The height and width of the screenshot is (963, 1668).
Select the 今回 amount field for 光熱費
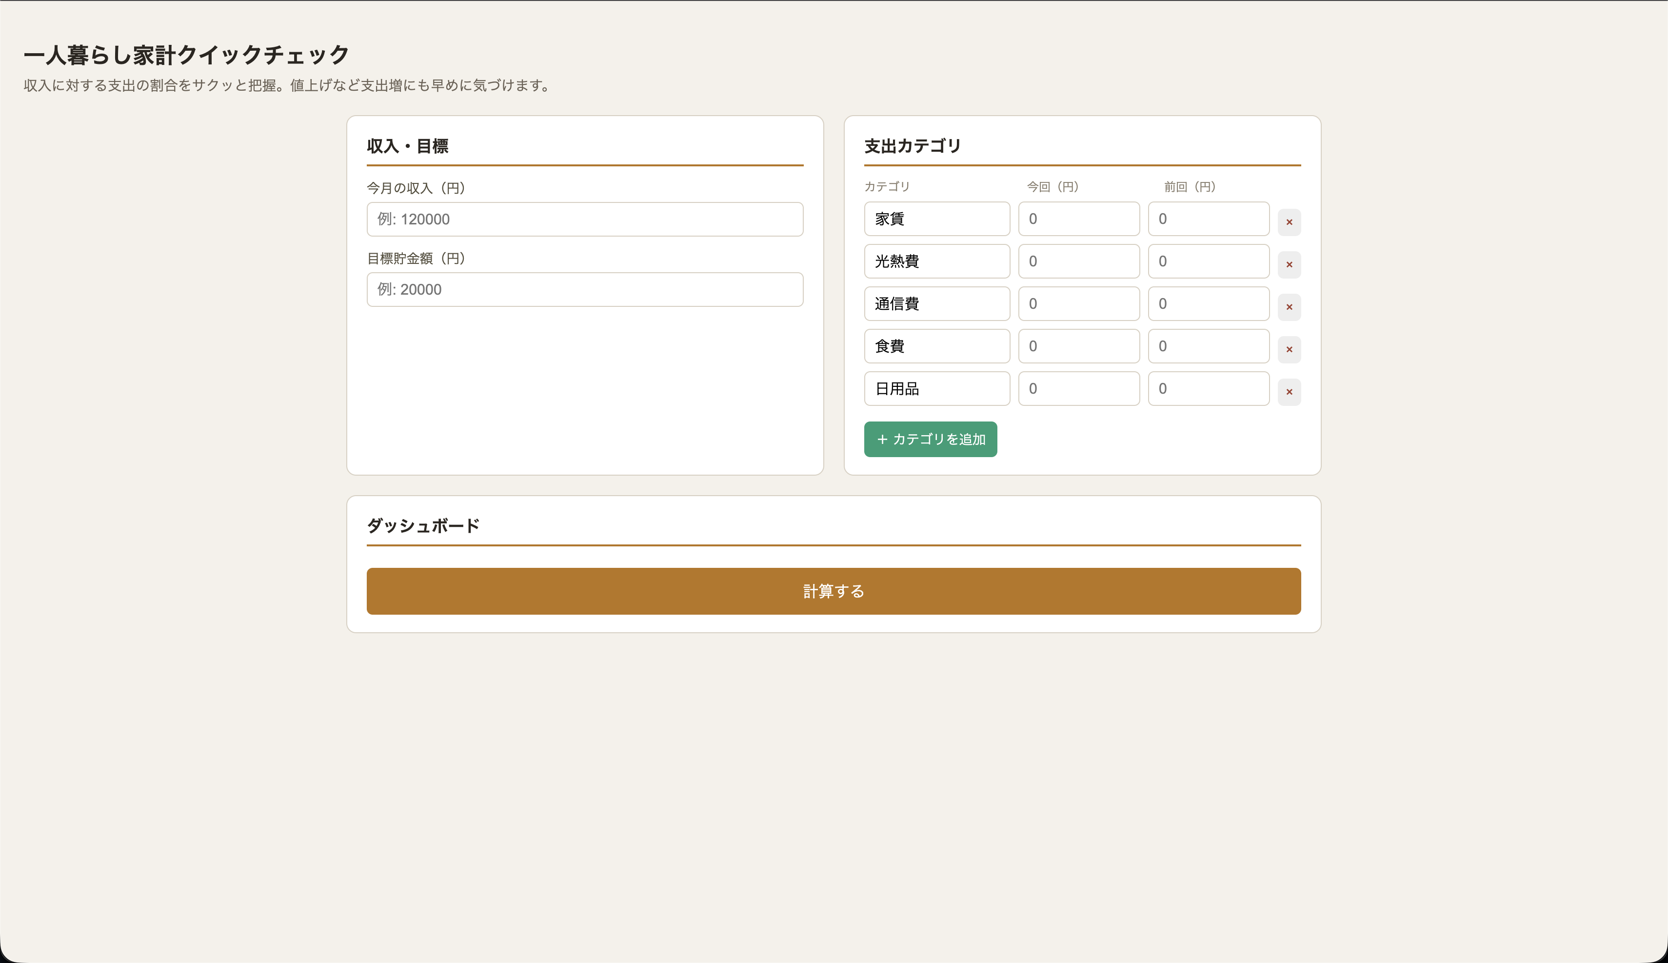1079,261
